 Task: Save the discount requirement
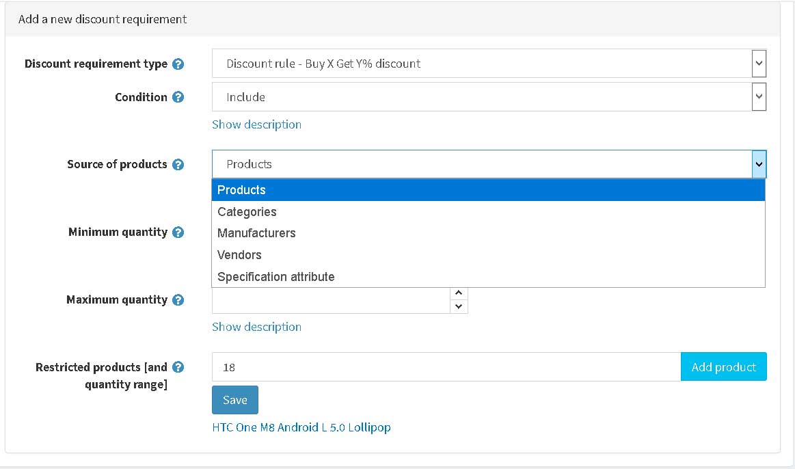tap(235, 400)
